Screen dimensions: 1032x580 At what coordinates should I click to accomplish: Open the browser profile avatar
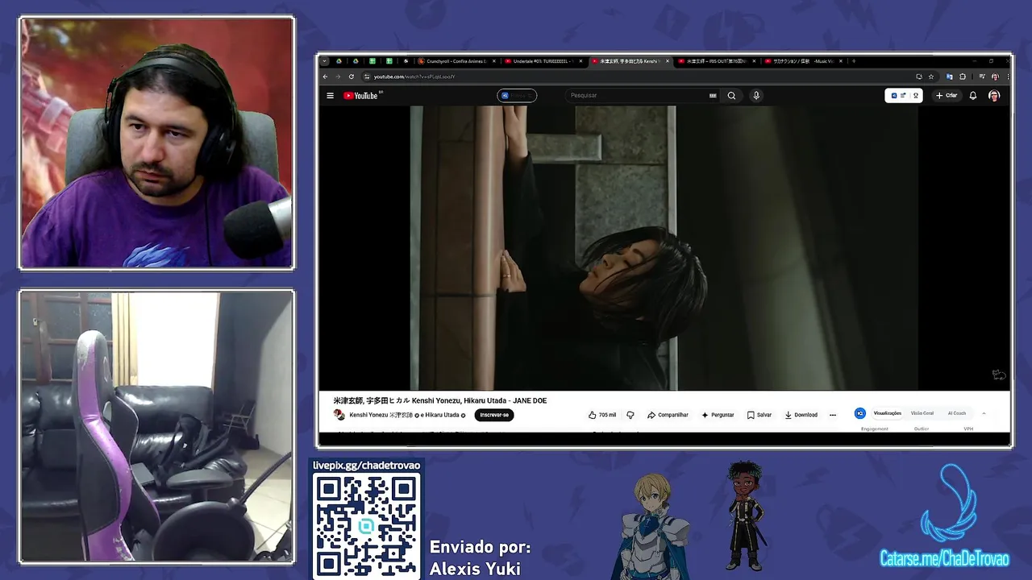(995, 77)
